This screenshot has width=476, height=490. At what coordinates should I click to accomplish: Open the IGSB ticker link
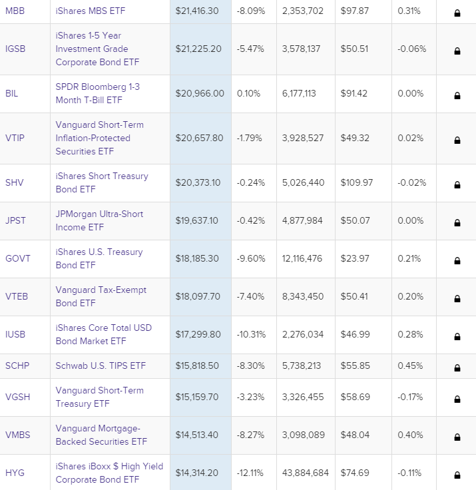(15, 49)
